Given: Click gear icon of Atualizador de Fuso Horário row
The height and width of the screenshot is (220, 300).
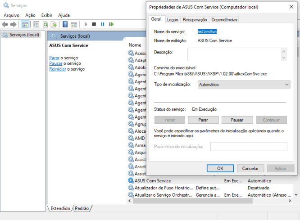Looking at the screenshot, I should tap(131, 188).
